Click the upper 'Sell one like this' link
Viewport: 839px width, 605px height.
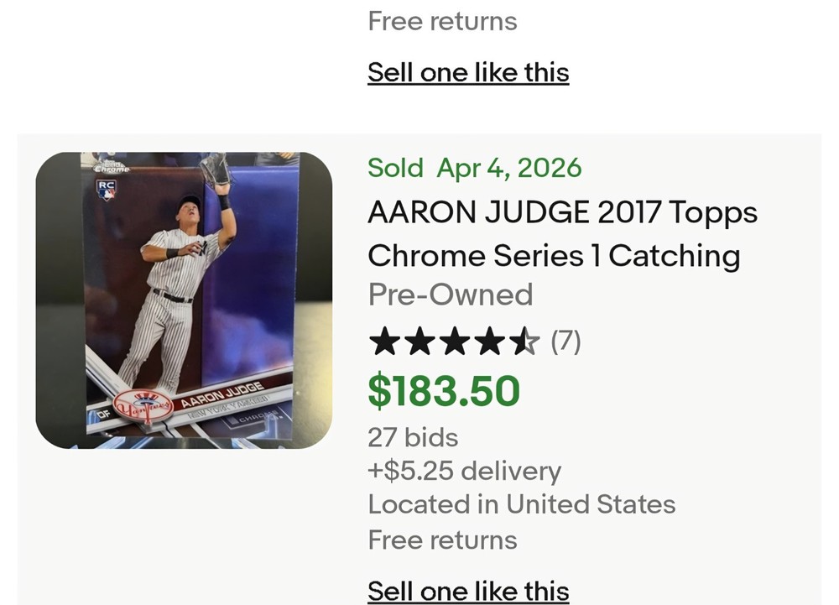(468, 72)
